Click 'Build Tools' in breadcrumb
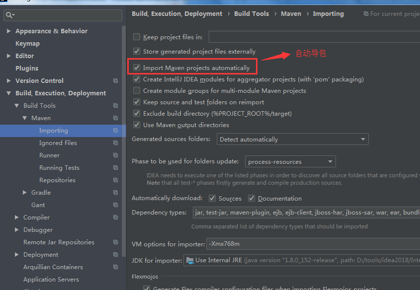This screenshot has width=420, height=290. pyautogui.click(x=252, y=13)
